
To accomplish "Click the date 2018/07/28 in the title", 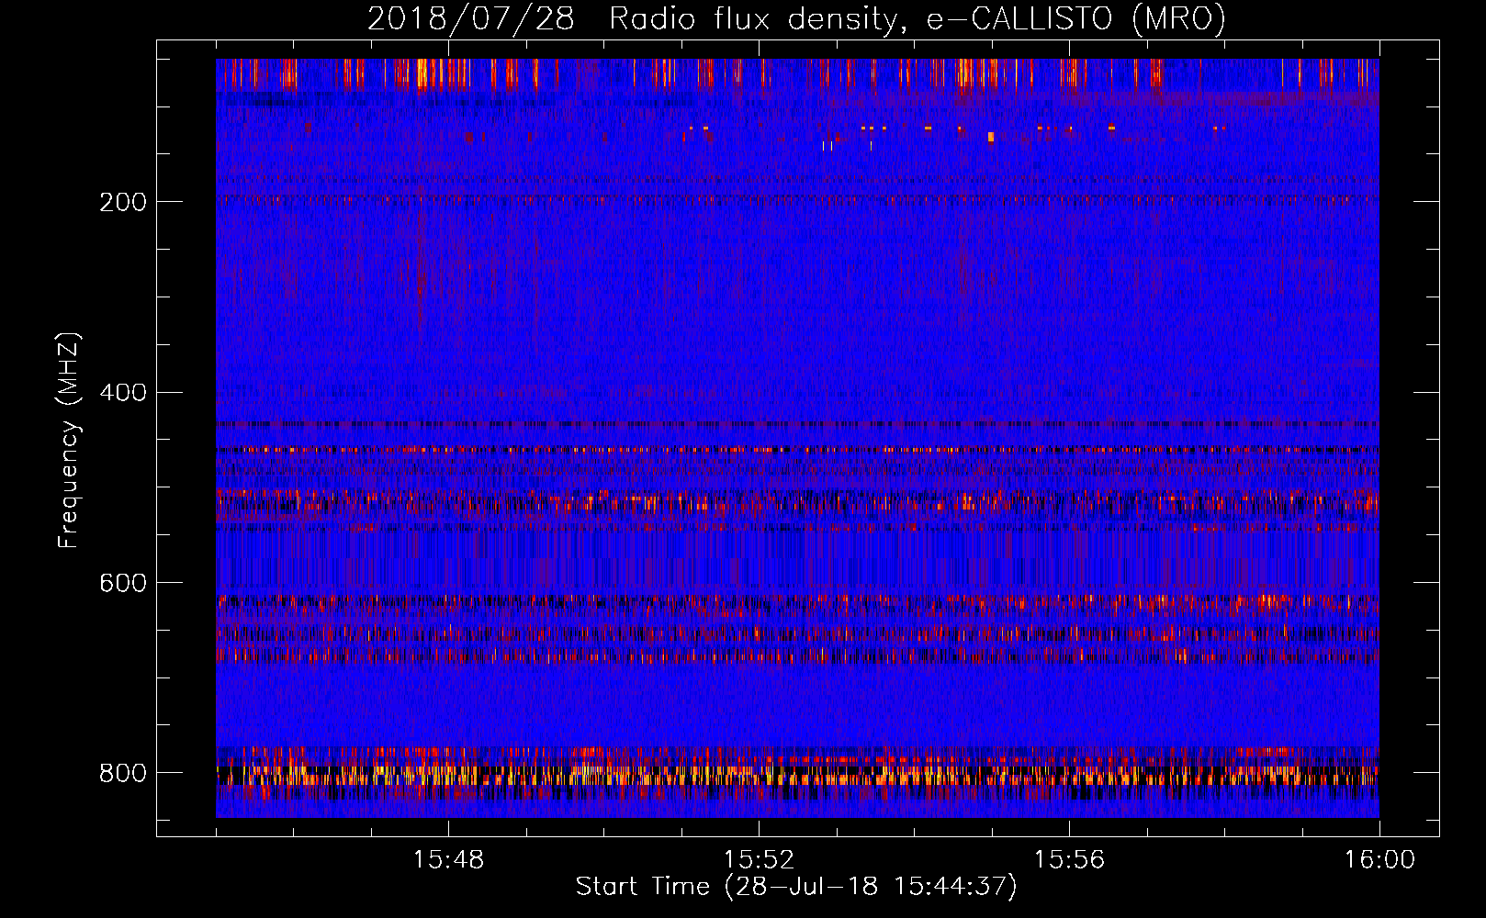I will click(471, 19).
